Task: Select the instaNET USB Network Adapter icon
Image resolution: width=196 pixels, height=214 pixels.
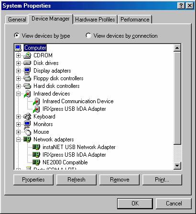Action: pos(36,147)
